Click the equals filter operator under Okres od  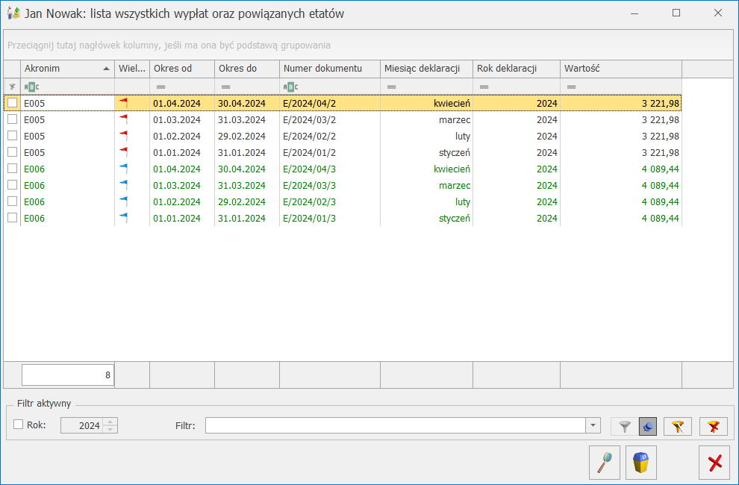(161, 87)
